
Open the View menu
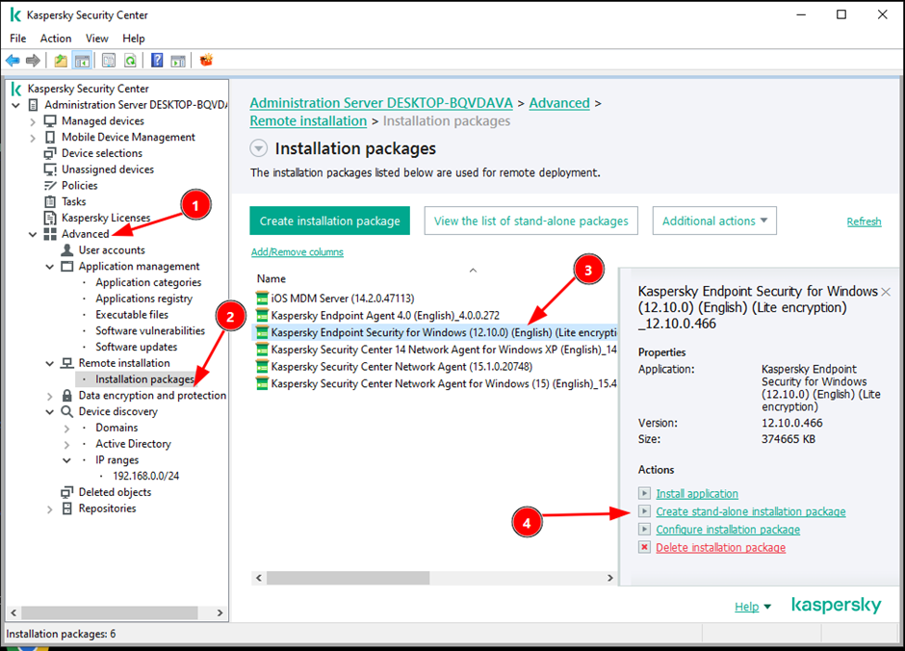click(97, 39)
